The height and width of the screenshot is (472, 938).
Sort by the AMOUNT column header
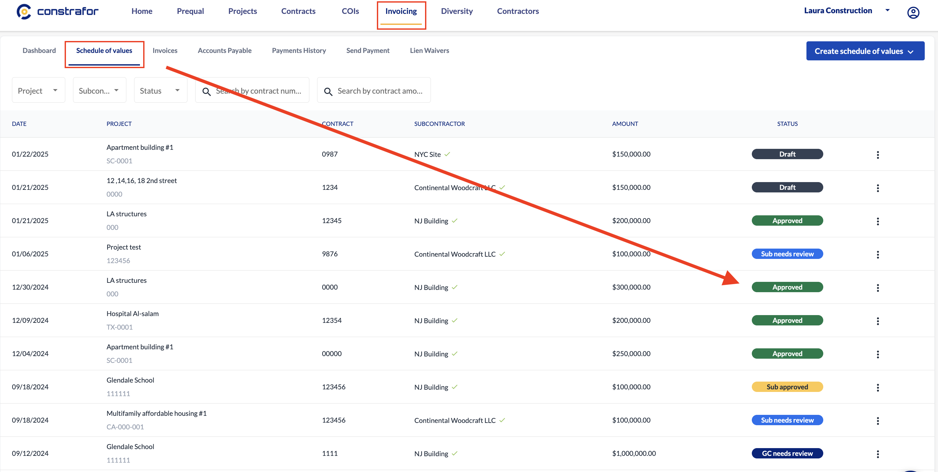coord(625,124)
